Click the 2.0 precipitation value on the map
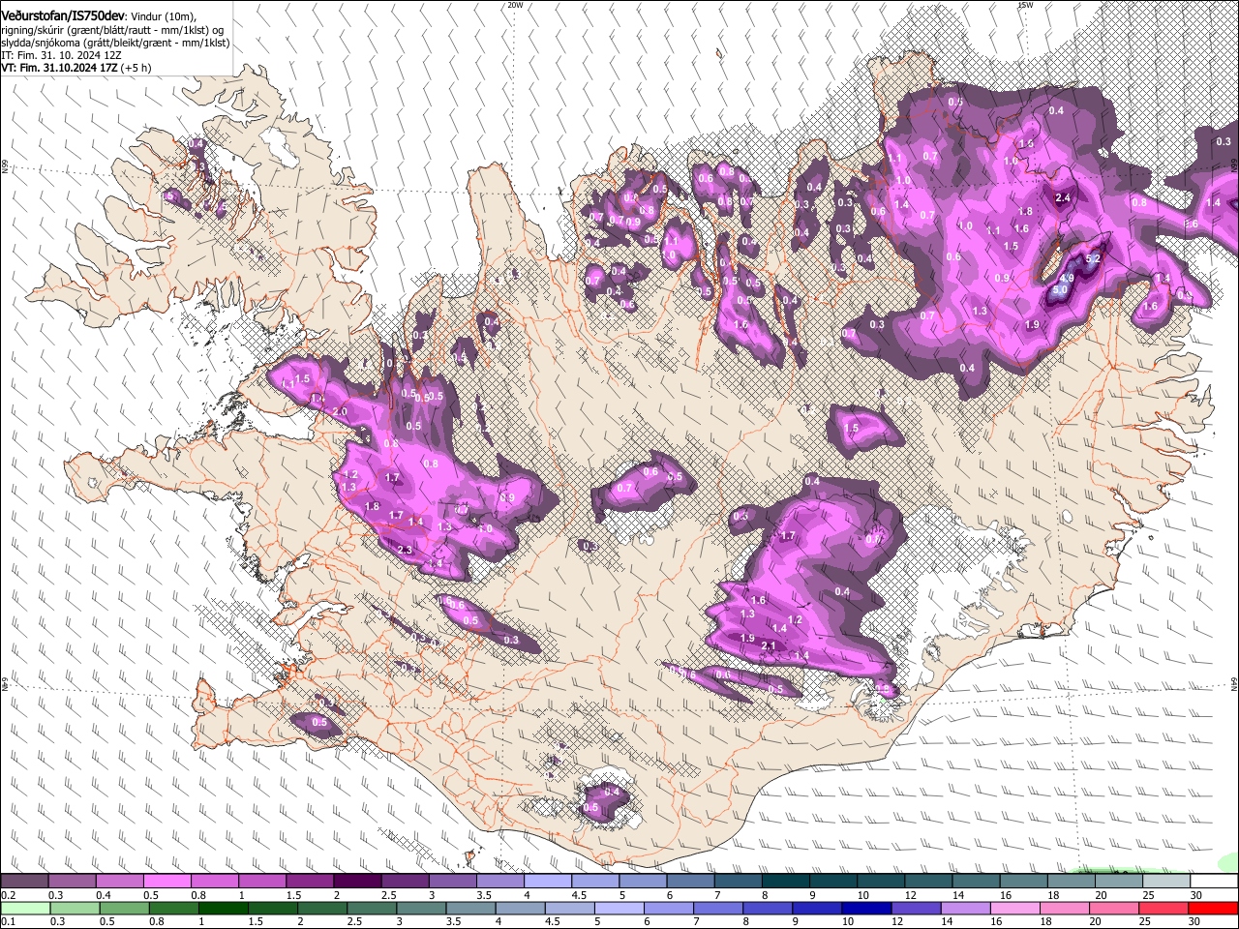 tap(340, 411)
